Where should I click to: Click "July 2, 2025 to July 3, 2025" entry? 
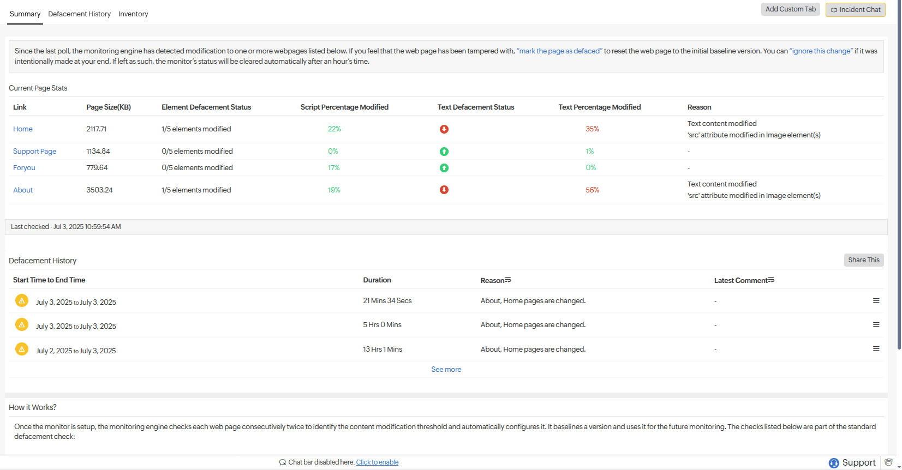tap(76, 351)
